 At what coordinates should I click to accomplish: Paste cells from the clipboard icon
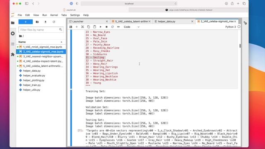click(95, 27)
